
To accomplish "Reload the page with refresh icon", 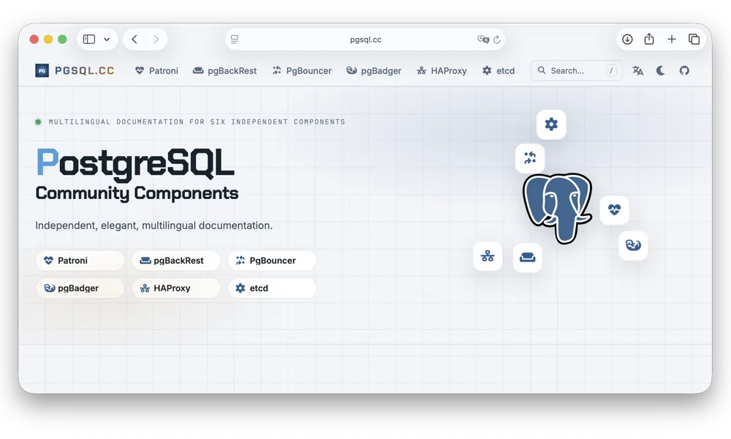I will [x=497, y=40].
